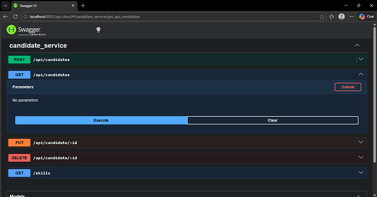377x197 pixels.
Task: Collapse the GET /api/candidates operation
Action: (361, 74)
